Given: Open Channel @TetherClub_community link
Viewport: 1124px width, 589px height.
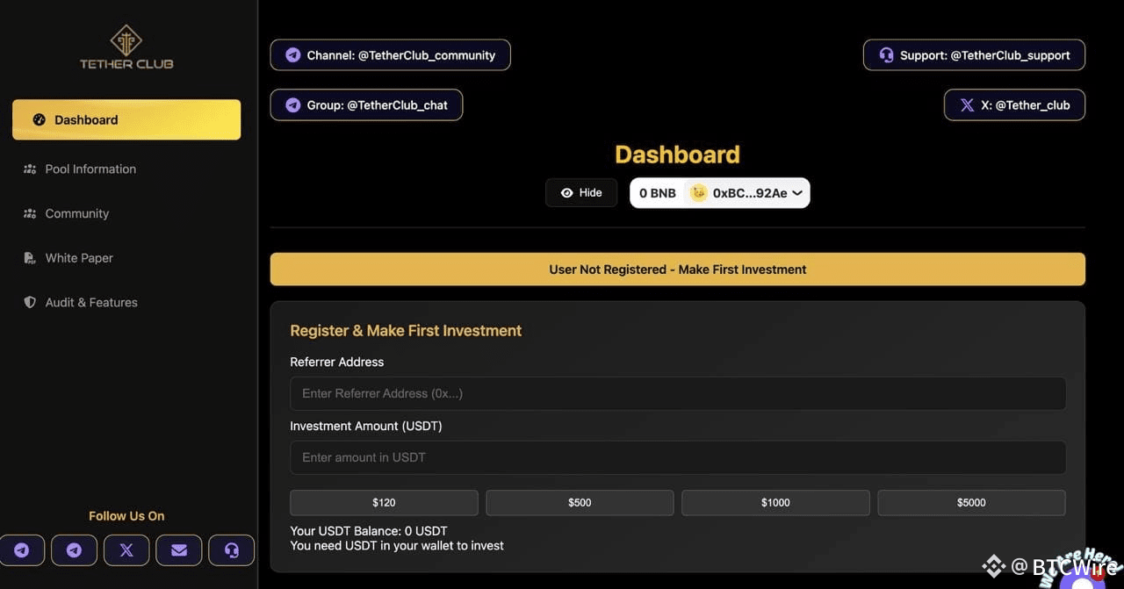Looking at the screenshot, I should pyautogui.click(x=390, y=55).
